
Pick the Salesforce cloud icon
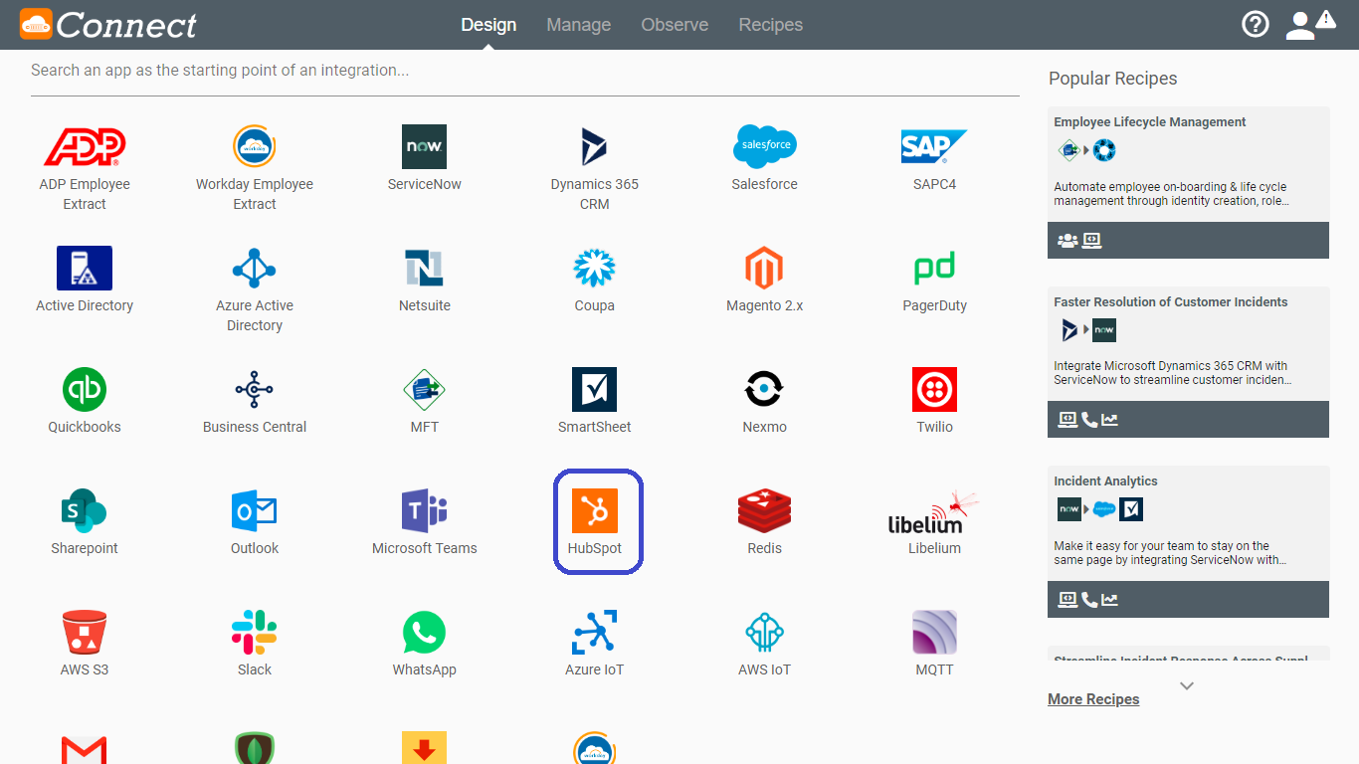tap(765, 147)
